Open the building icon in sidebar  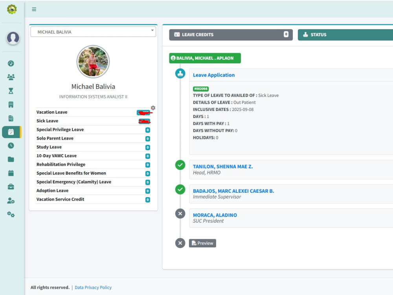[x=11, y=105]
